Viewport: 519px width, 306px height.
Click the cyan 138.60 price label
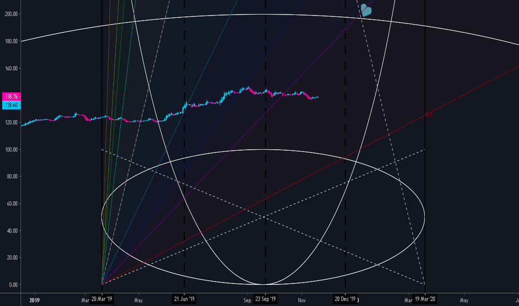coord(11,105)
